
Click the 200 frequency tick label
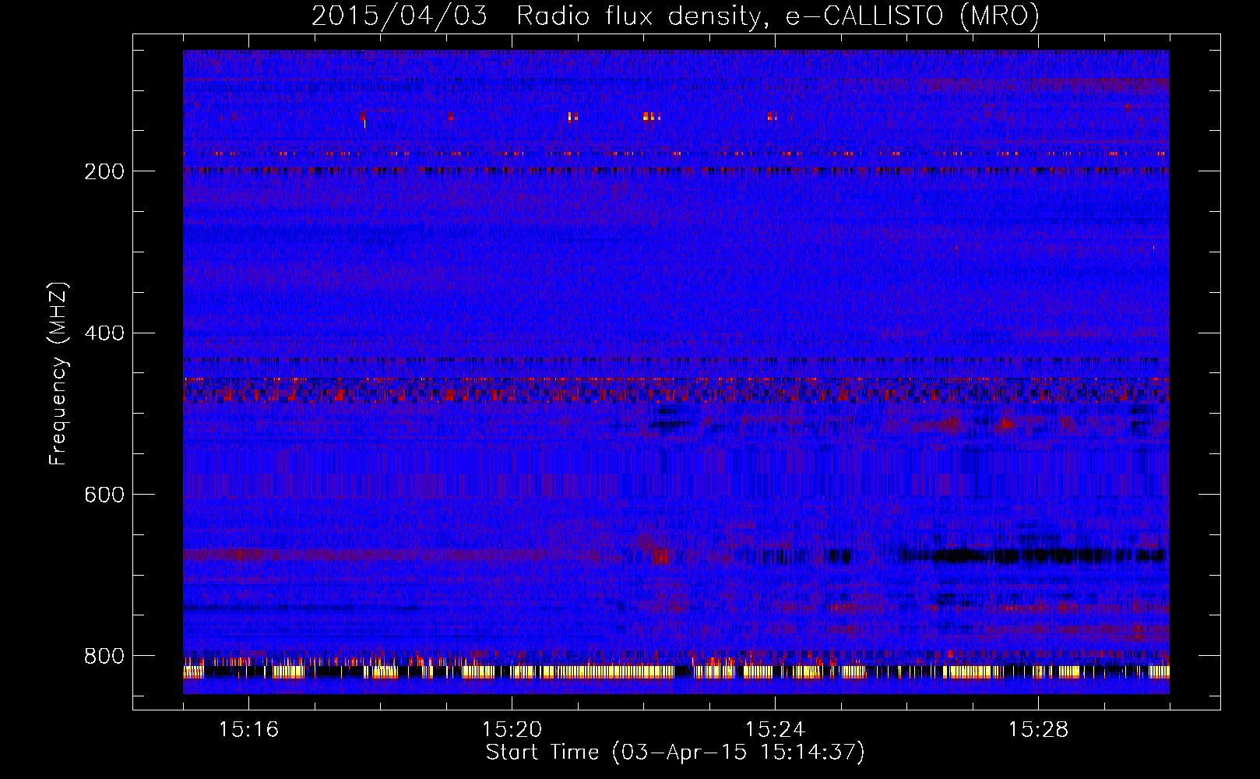tap(104, 171)
